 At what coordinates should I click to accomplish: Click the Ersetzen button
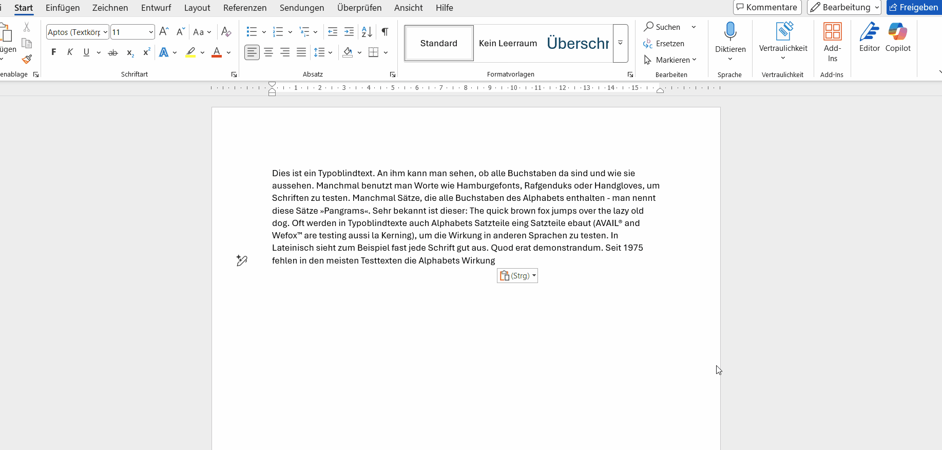[664, 44]
